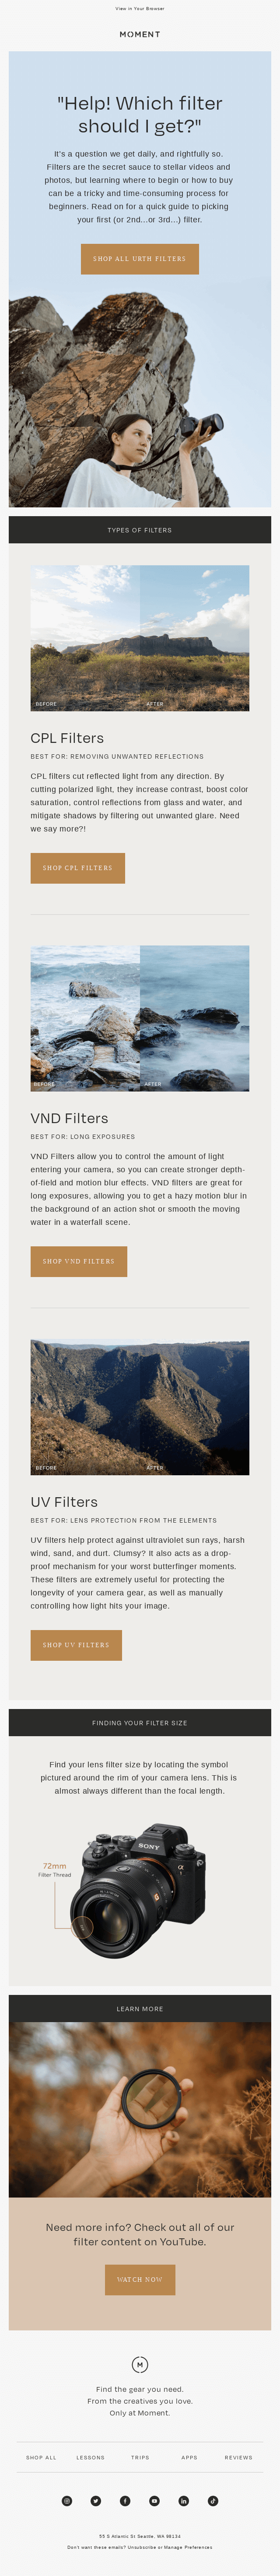Screen dimensions: 280x2576
Task: Open the YouTube icon in footer
Action: [154, 2500]
